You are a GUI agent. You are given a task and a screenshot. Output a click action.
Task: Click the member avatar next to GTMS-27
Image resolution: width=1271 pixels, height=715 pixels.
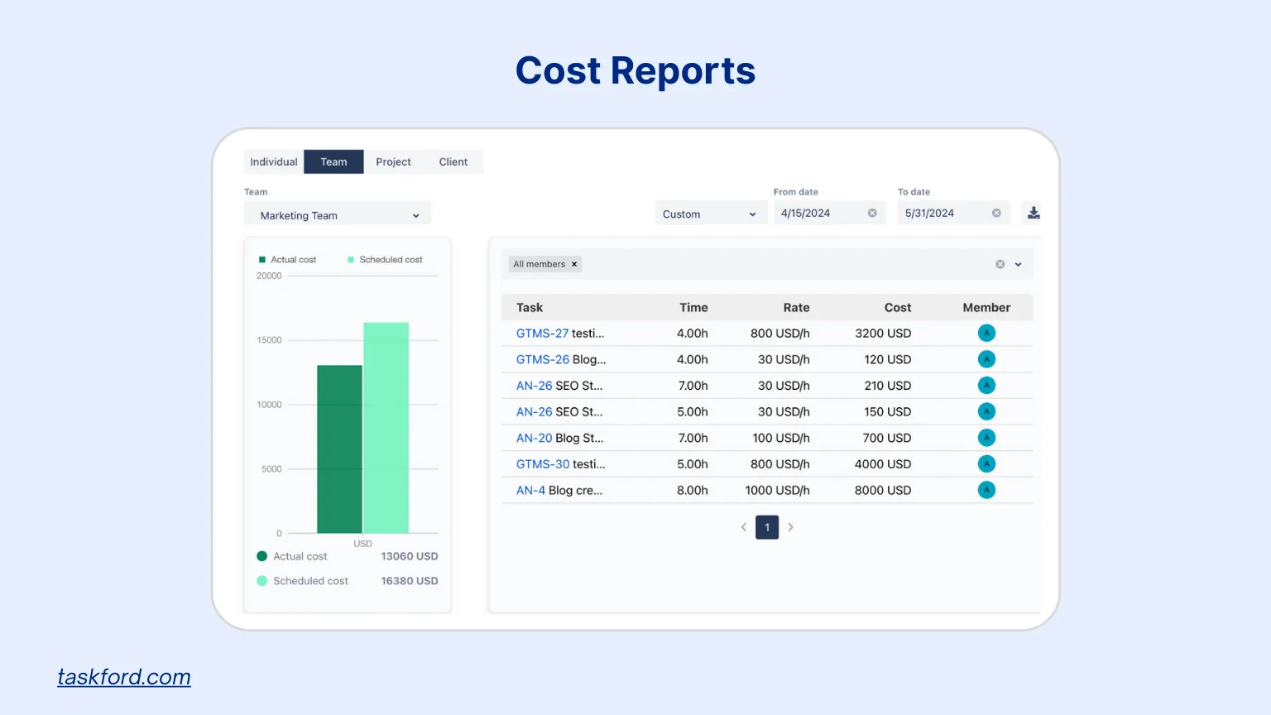coord(986,334)
